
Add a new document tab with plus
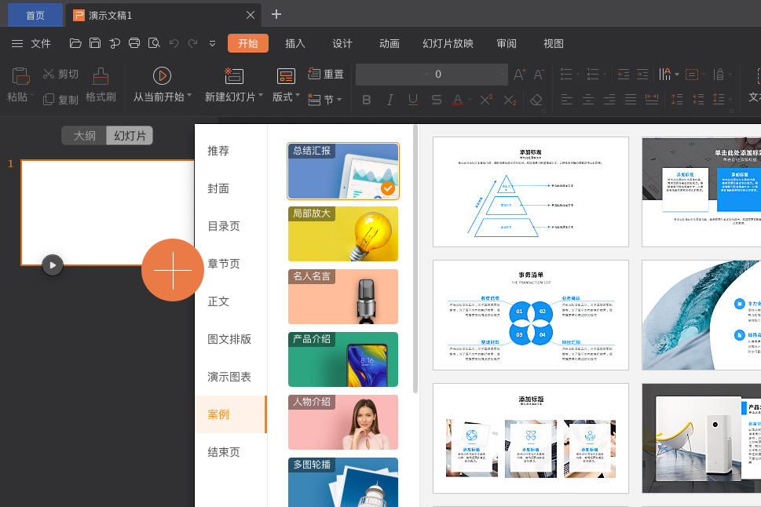(x=276, y=15)
